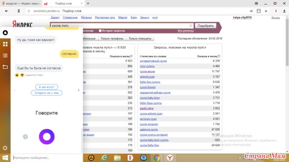The width and height of the screenshot is (289, 162).
Task: Select the История запросов radio button
Action: (100, 31)
